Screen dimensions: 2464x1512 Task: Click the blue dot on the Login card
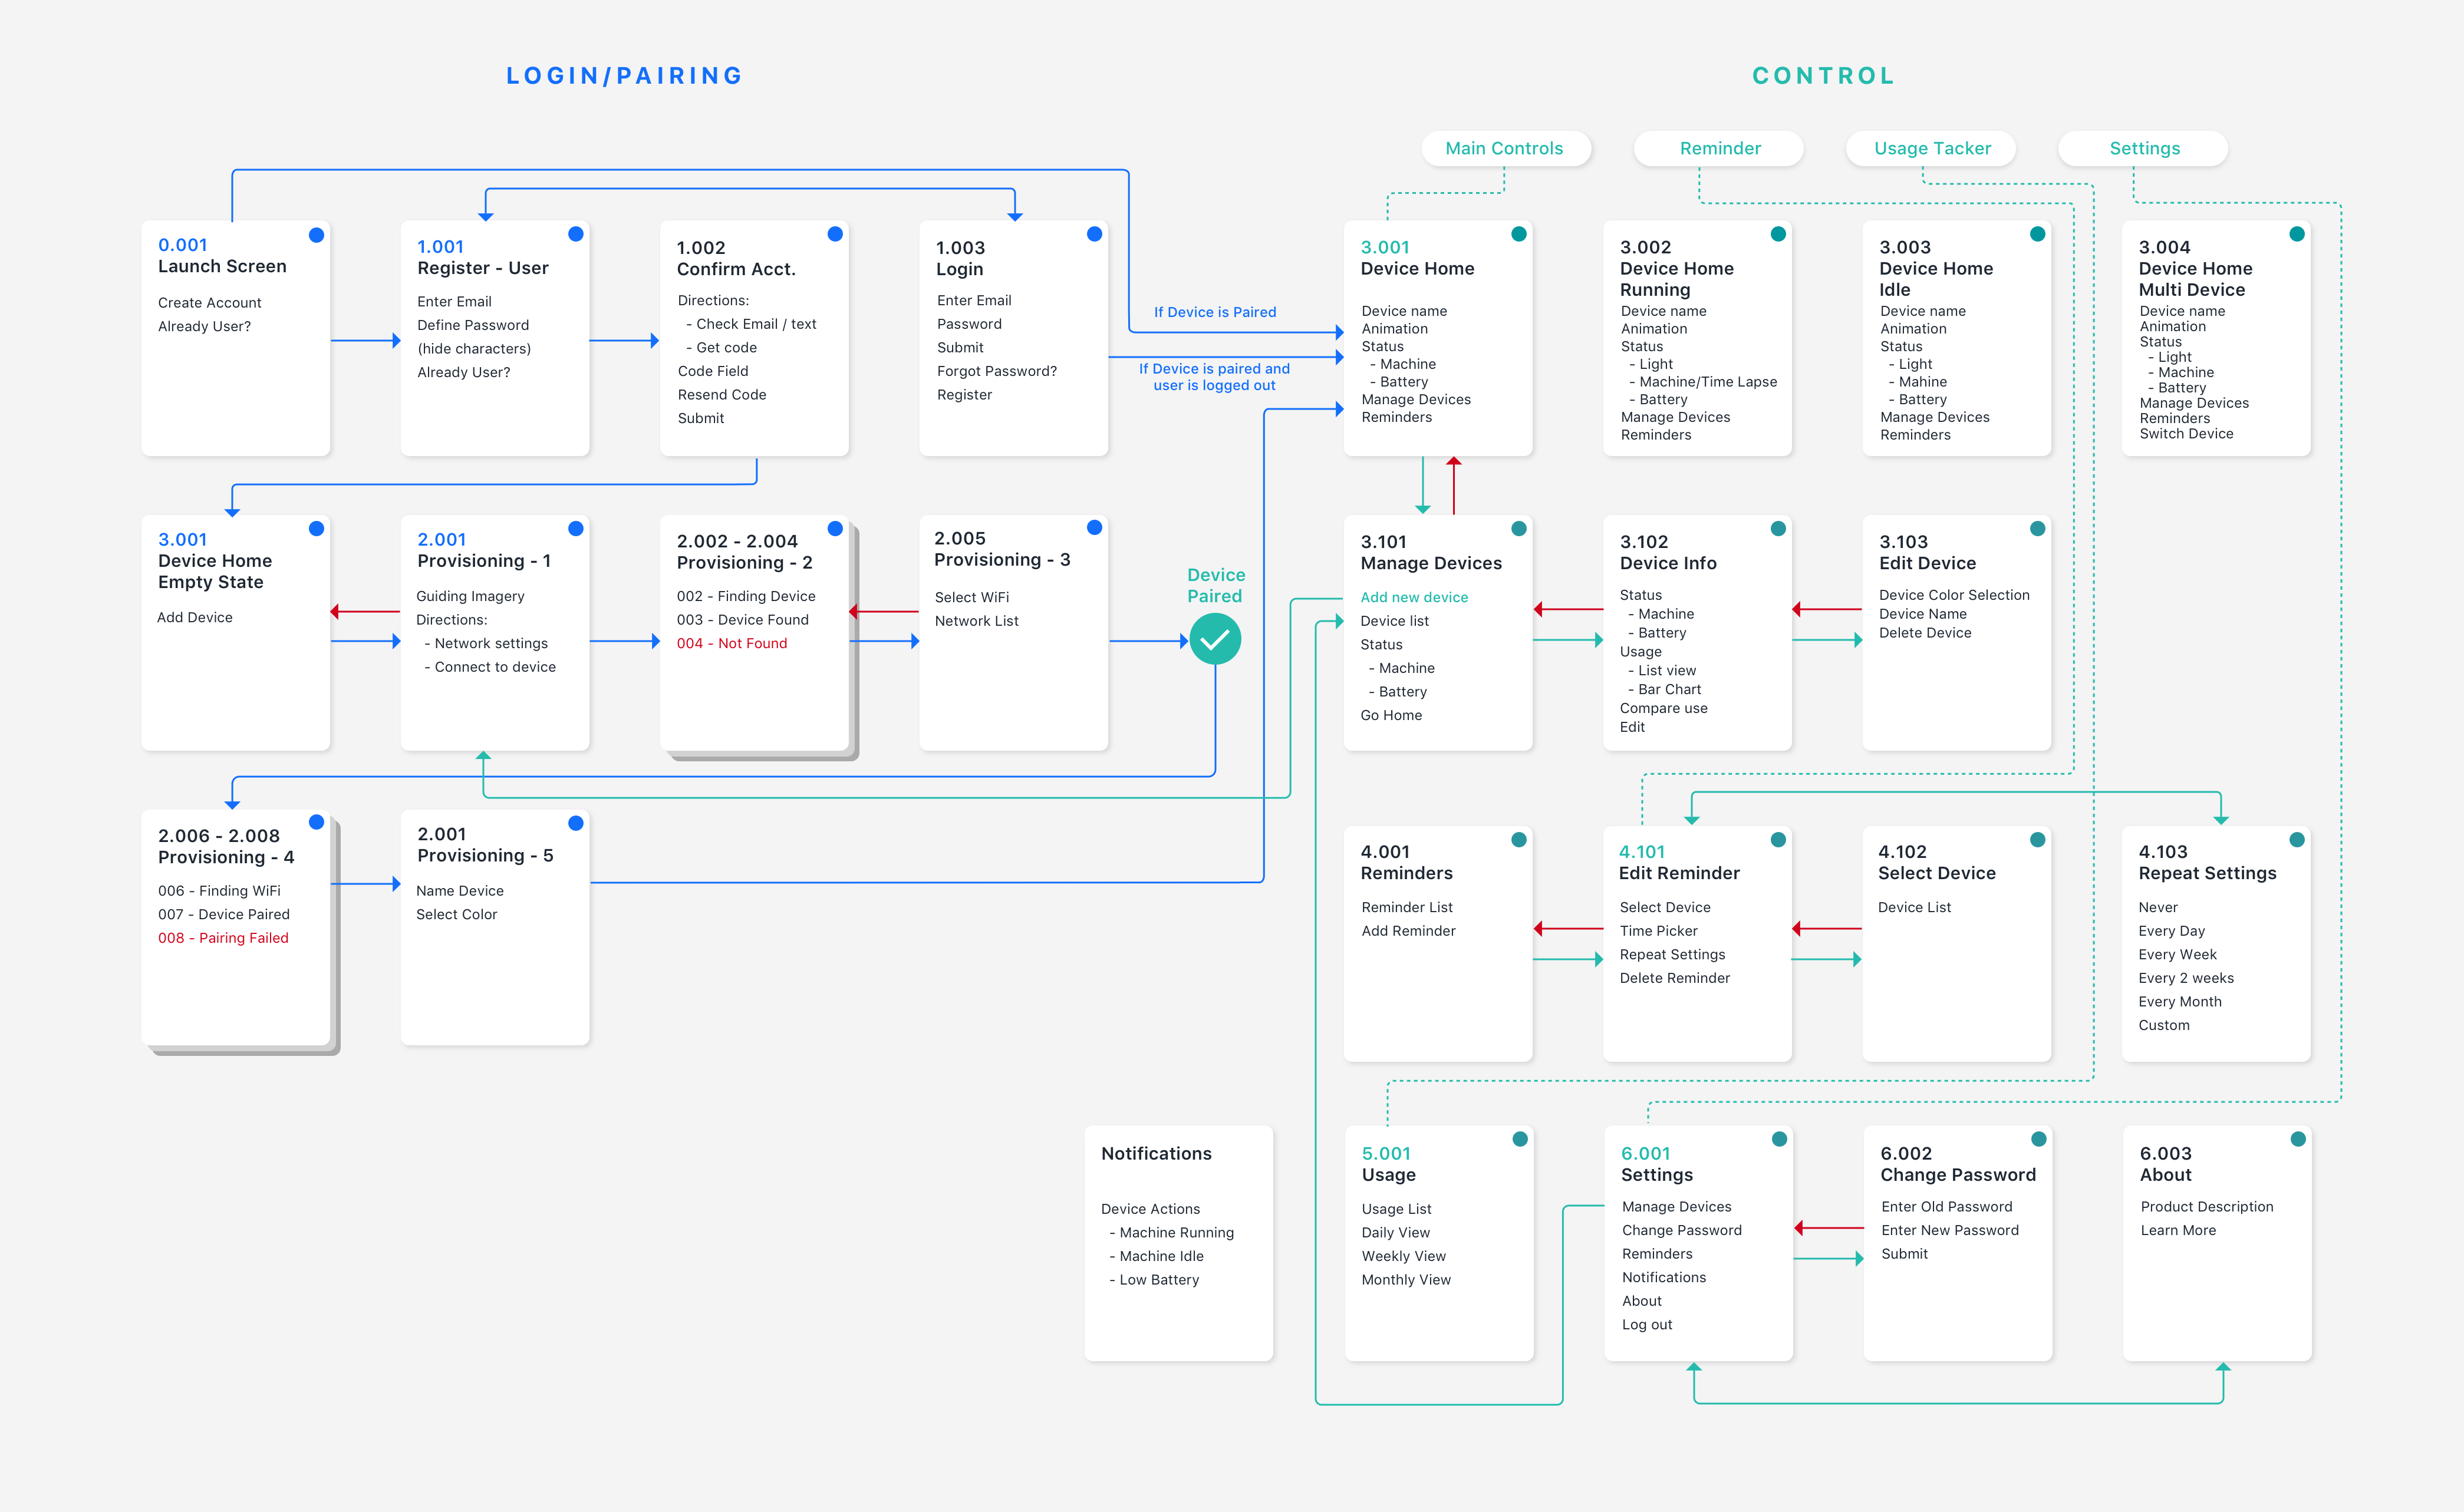click(1095, 234)
